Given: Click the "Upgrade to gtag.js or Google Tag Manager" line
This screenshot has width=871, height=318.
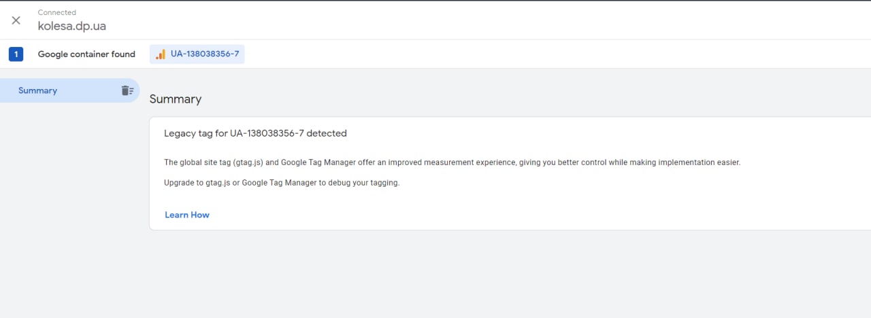Looking at the screenshot, I should (x=282, y=183).
